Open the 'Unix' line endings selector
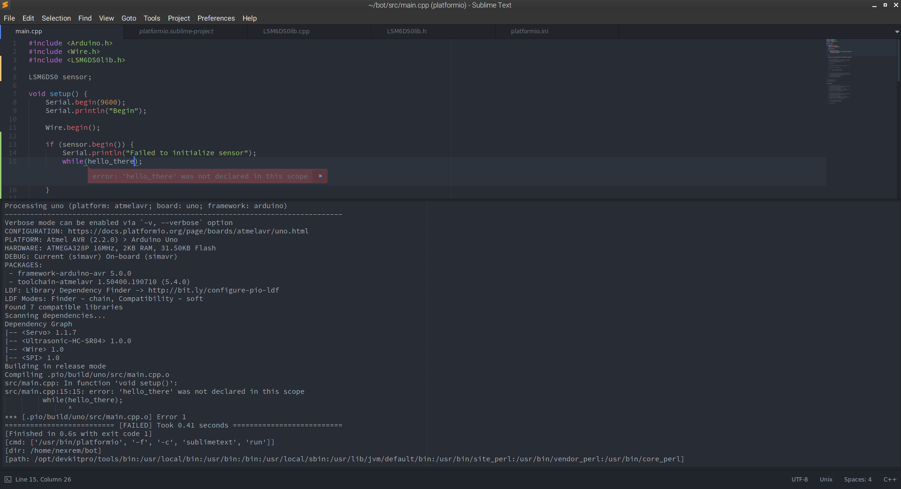Screen dimensions: 901x489 [x=826, y=479]
